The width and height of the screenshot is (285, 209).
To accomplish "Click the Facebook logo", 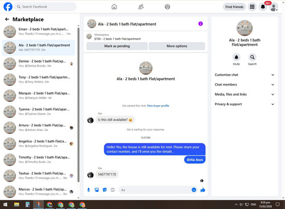I will click(8, 7).
